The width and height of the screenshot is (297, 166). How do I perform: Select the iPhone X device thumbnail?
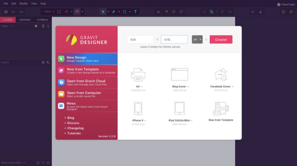(x=138, y=108)
